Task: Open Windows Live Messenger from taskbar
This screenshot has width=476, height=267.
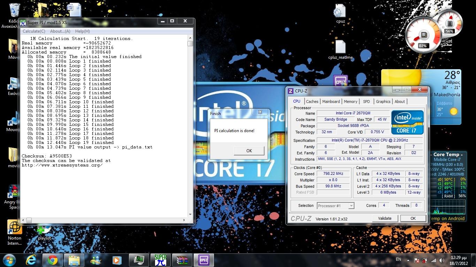Action: 95,260
